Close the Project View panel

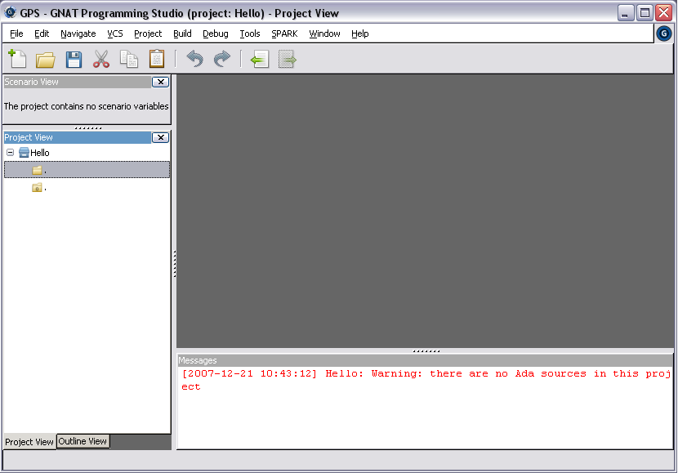[x=160, y=137]
